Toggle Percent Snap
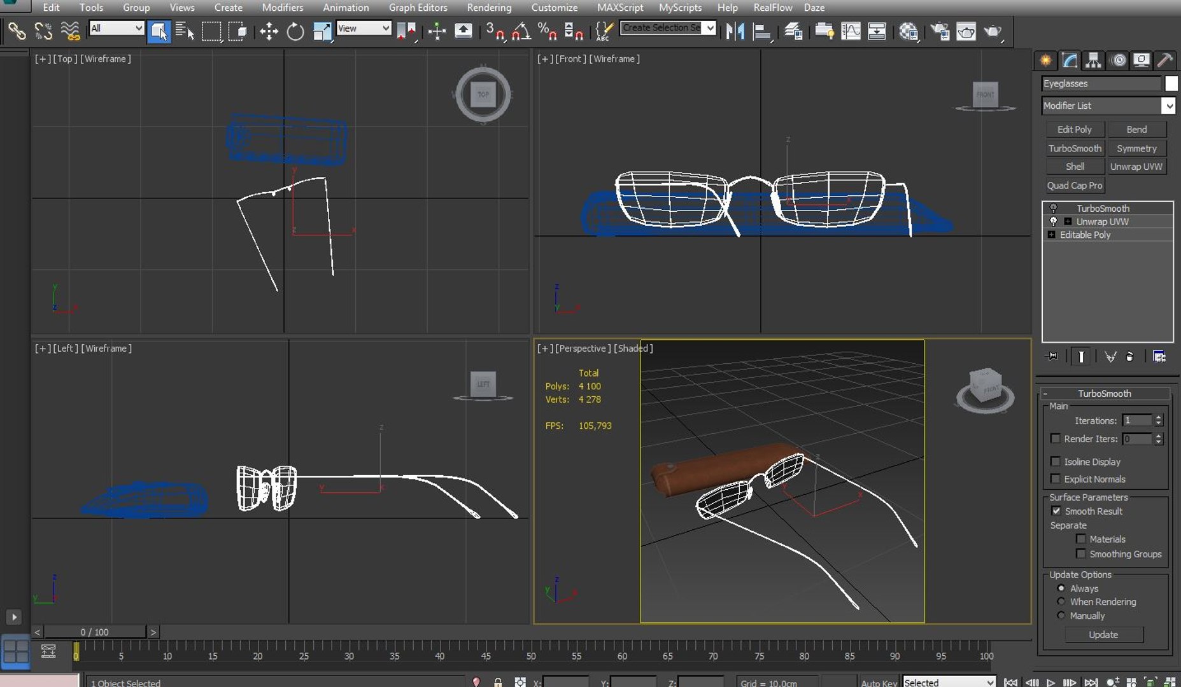The height and width of the screenshot is (687, 1181). 547,31
